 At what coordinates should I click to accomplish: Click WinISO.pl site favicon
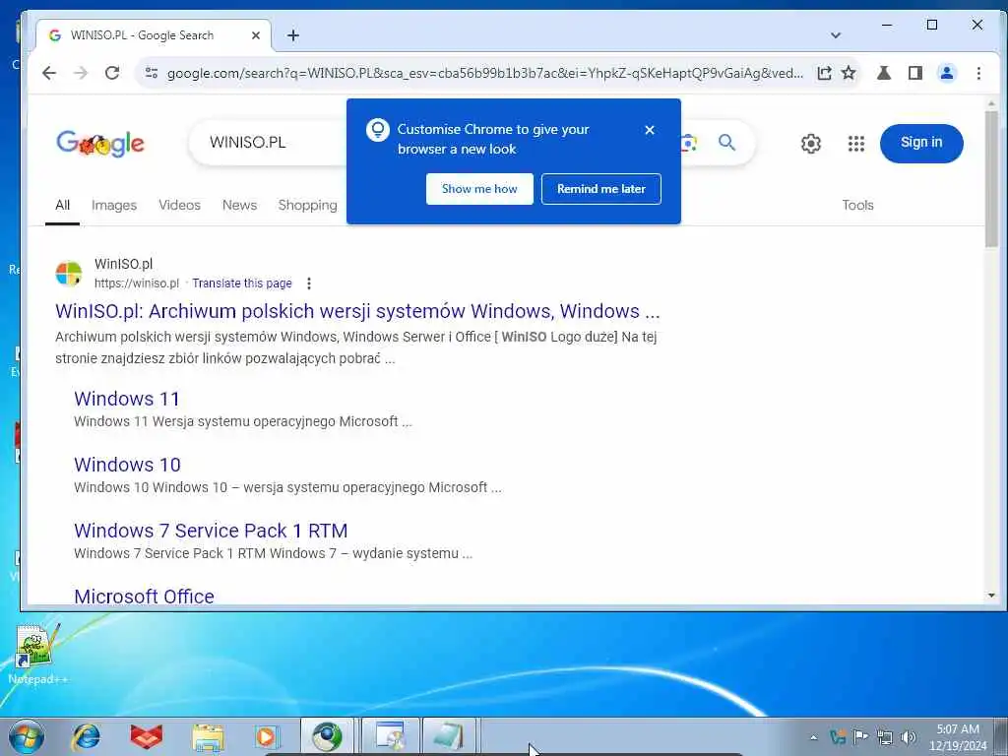click(x=69, y=274)
